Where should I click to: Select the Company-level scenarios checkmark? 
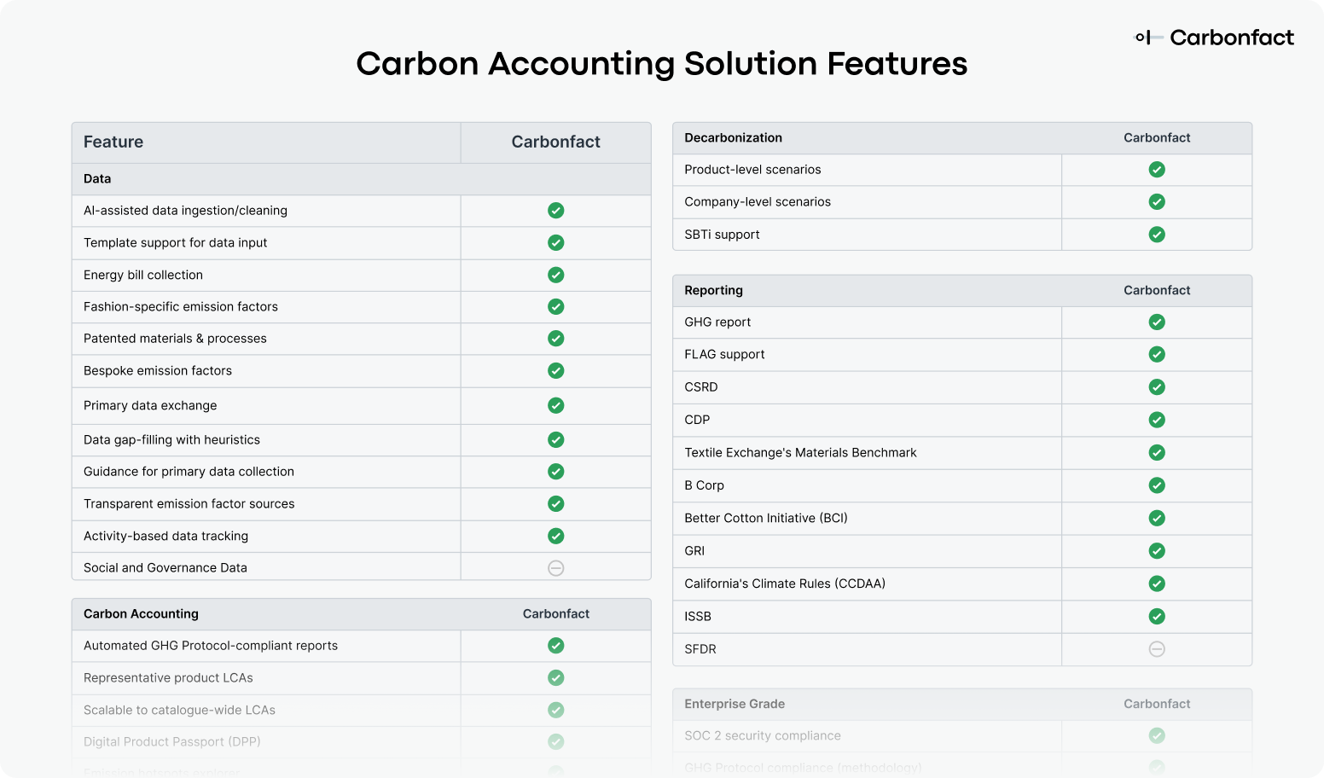pos(1157,202)
